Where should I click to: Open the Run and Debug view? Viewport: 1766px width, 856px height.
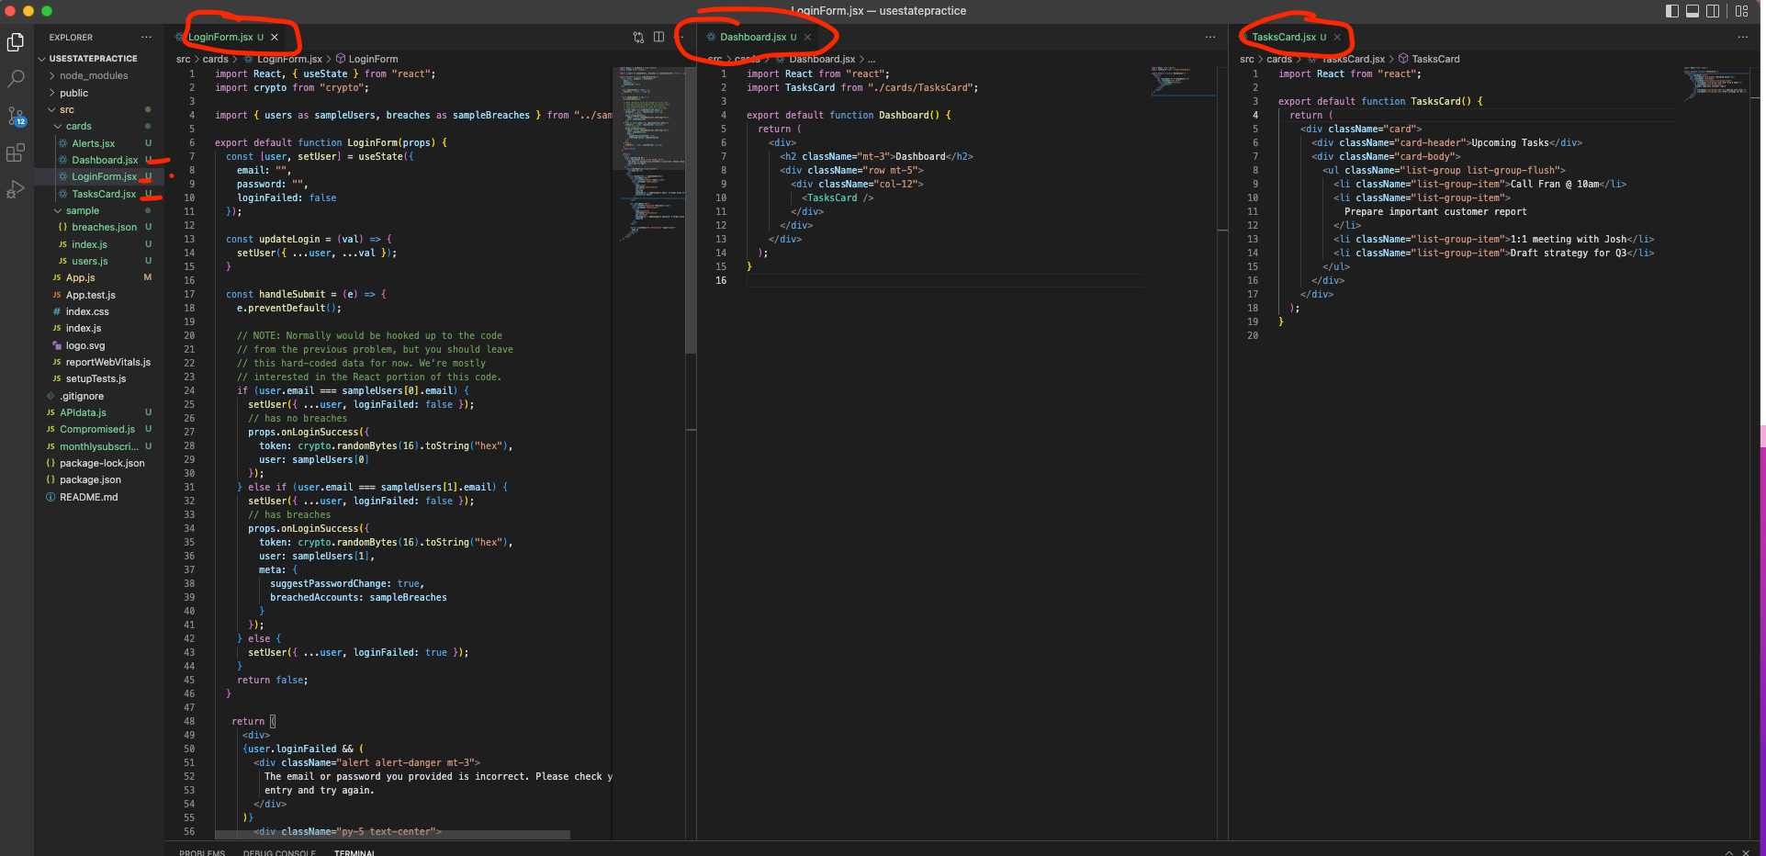[16, 190]
